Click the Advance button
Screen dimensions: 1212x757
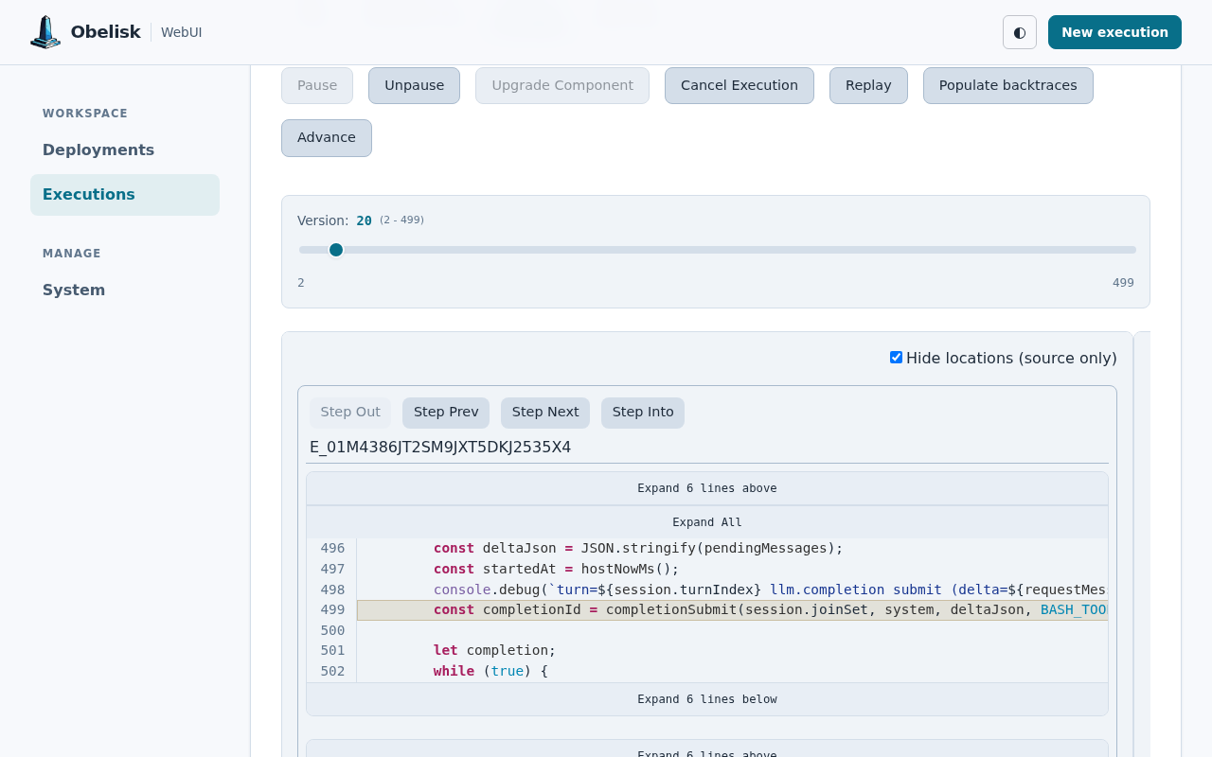tap(327, 138)
